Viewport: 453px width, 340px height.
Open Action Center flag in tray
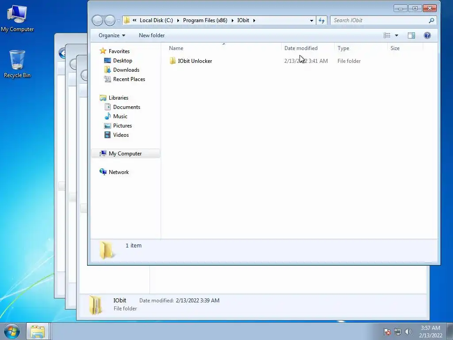coord(387,332)
